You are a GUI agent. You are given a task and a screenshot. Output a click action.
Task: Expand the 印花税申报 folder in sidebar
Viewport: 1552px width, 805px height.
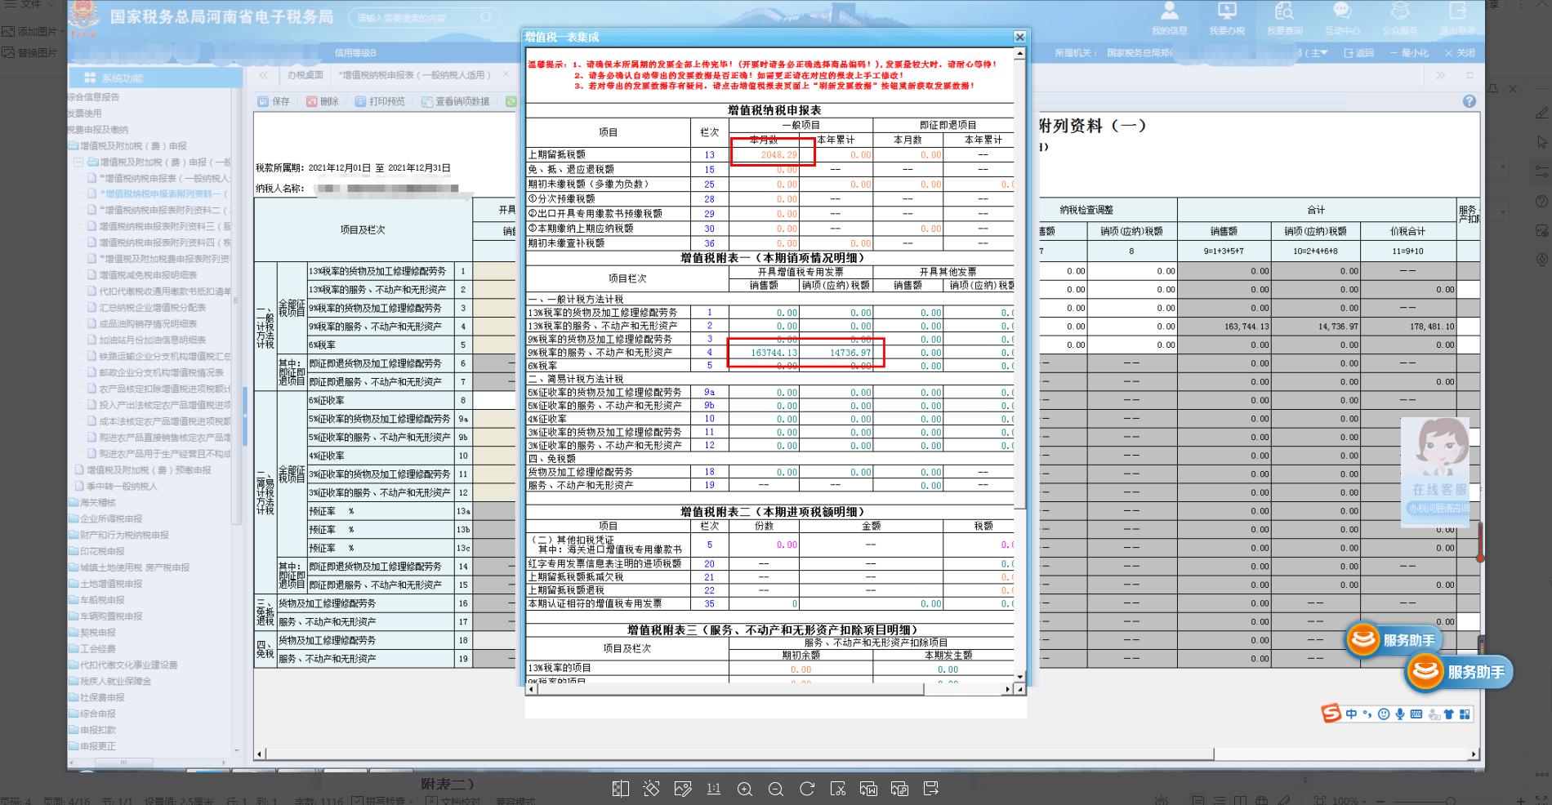tap(102, 551)
